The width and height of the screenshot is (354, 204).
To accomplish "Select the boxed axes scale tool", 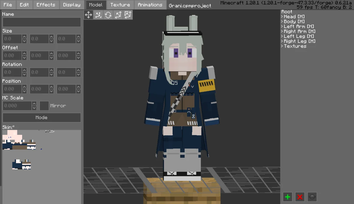I will 127,14.
